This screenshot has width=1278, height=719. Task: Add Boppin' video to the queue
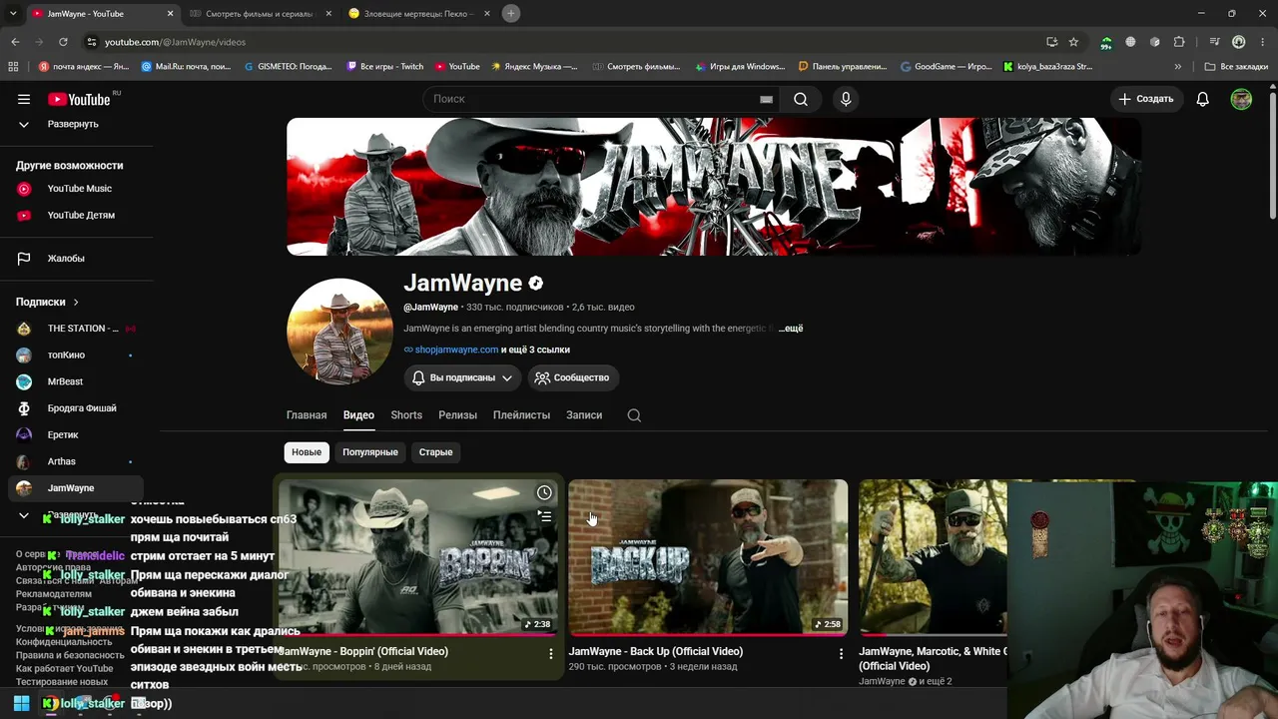pyautogui.click(x=544, y=516)
